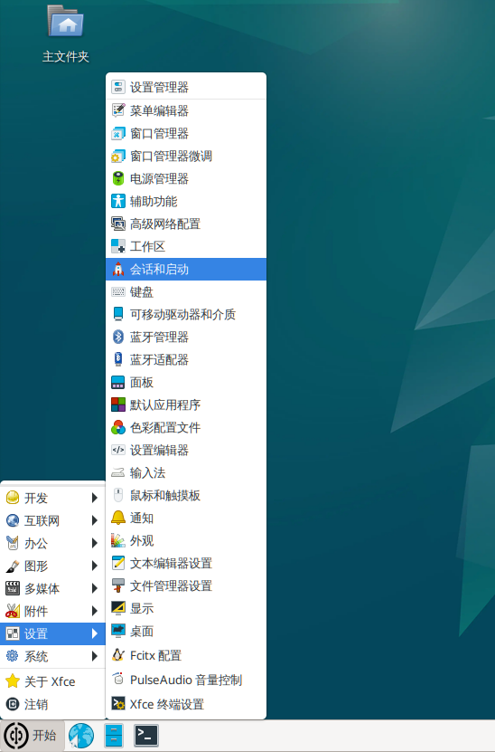The image size is (495, 752).
Task: Launch the web browser globe icon in taskbar
Action: tap(81, 735)
